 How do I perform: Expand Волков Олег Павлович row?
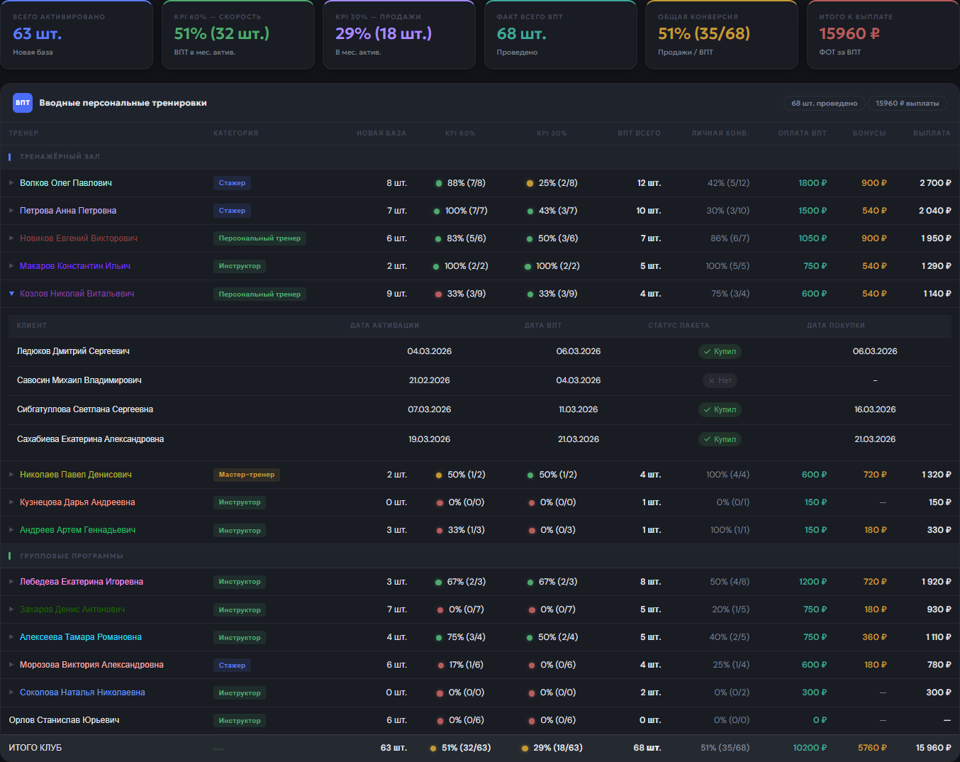click(11, 183)
